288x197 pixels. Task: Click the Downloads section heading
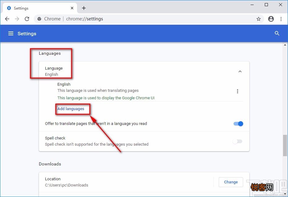point(50,164)
